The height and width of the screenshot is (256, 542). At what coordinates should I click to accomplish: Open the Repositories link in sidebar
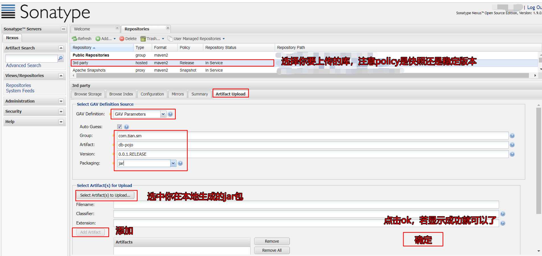pyautogui.click(x=19, y=85)
